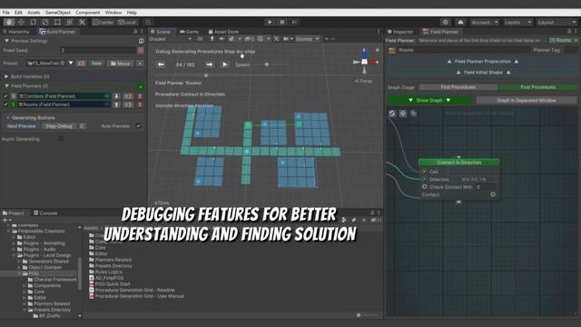This screenshot has width=581, height=327.
Task: Switch to the Console tab
Action: (45, 213)
